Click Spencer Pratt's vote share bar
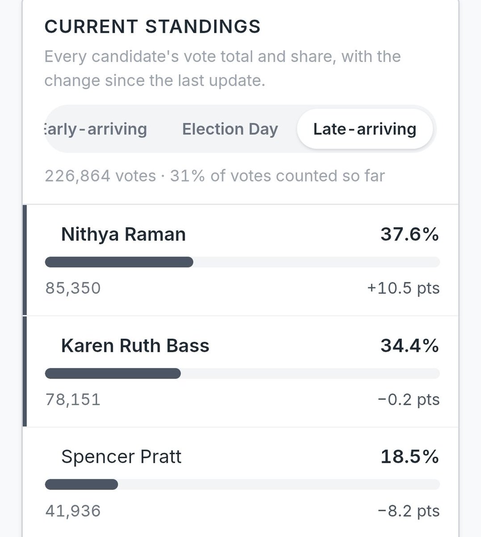 pyautogui.click(x=242, y=485)
